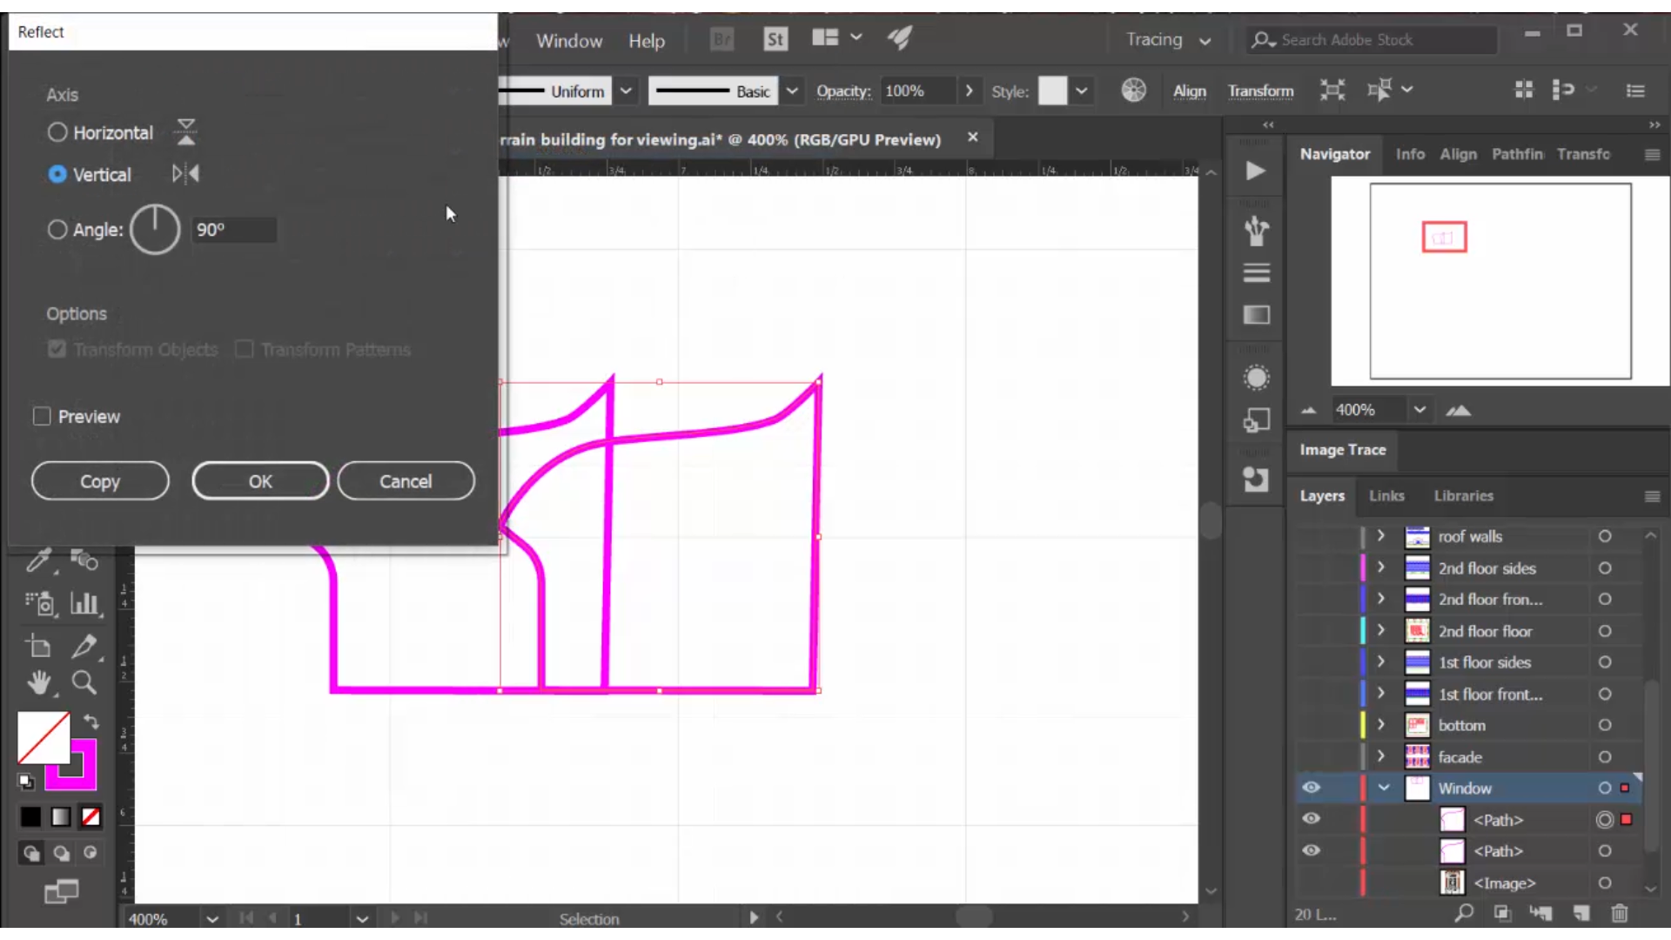
Task: Open the Gradient panel icon
Action: point(1256,315)
